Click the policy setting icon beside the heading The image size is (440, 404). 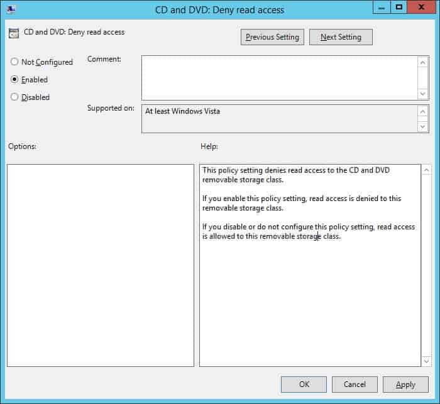tap(14, 33)
